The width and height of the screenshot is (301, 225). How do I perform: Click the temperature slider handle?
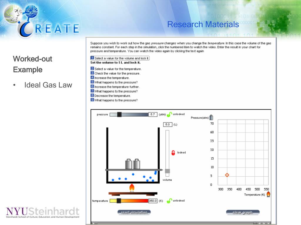[119, 201]
